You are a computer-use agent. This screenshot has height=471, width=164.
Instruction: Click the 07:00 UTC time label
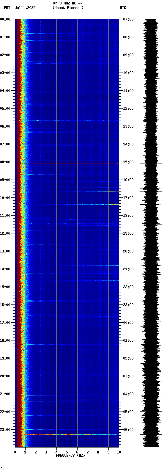tap(128, 19)
